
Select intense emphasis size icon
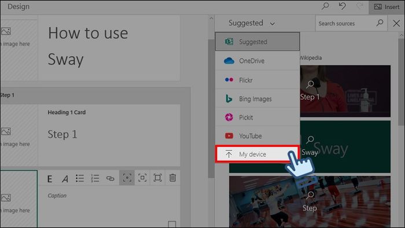click(157, 178)
